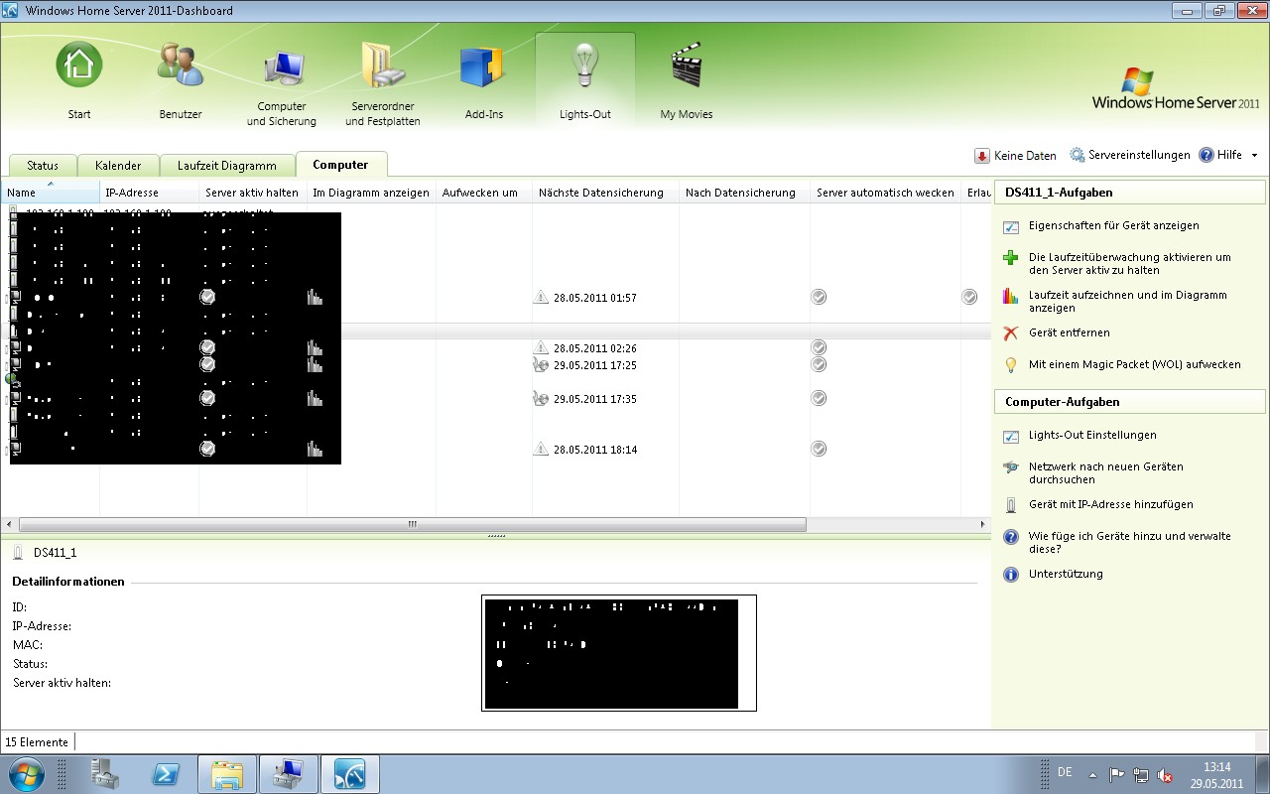Click backup icon beside 29.05.2011 17:25
The image size is (1270, 794).
[541, 365]
